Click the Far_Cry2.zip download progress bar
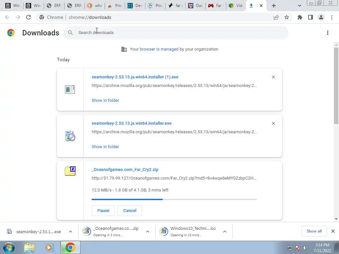This screenshot has height=254, width=339. pos(174,199)
